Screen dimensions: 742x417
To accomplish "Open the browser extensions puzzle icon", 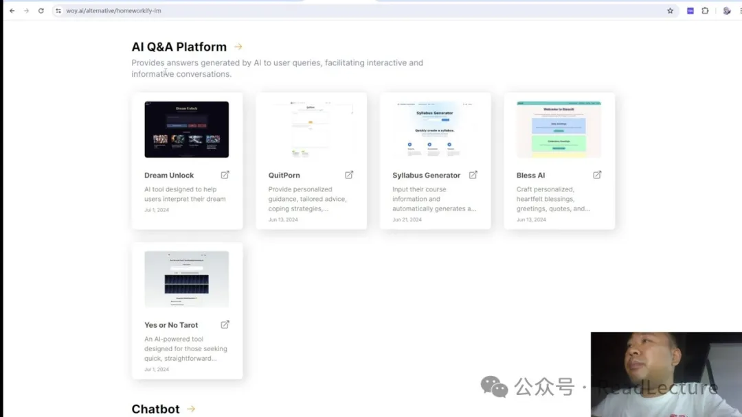I will [705, 11].
